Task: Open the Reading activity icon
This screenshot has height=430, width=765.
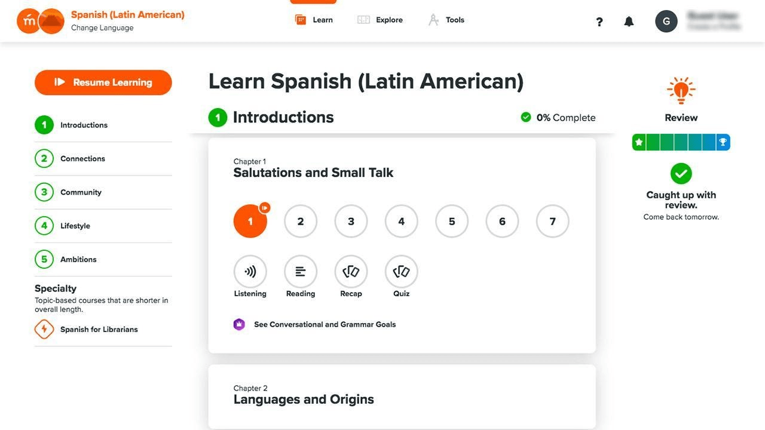Action: [x=301, y=272]
